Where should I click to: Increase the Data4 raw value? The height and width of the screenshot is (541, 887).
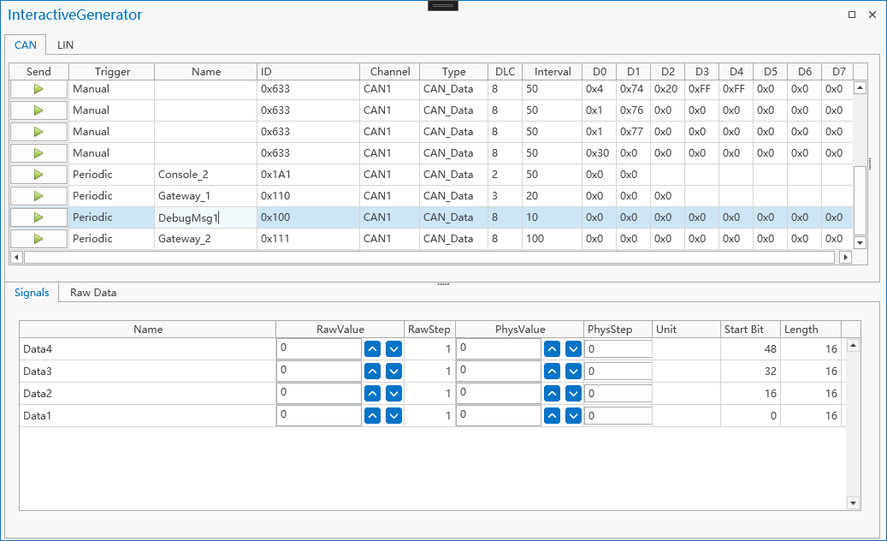click(x=372, y=349)
